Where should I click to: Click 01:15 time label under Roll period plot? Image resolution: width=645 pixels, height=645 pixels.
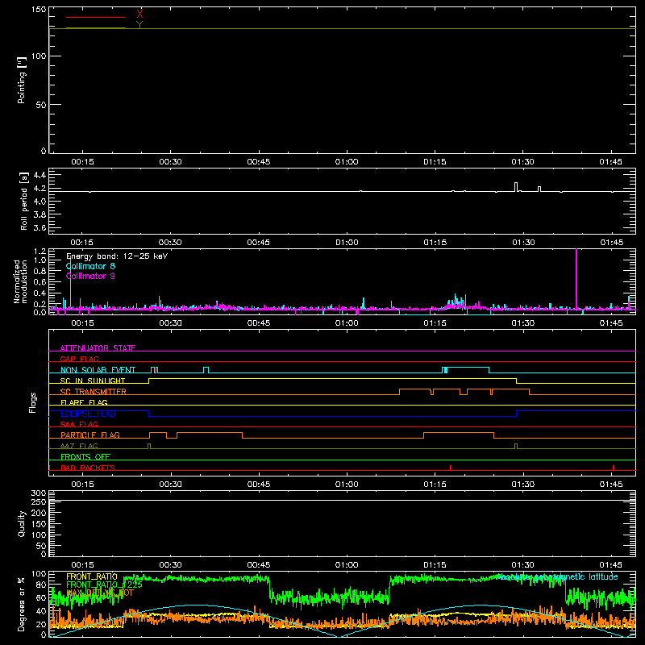[x=435, y=243]
